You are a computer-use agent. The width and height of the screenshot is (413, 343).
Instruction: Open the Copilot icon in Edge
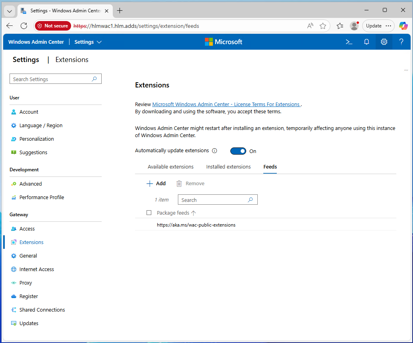[x=403, y=26]
